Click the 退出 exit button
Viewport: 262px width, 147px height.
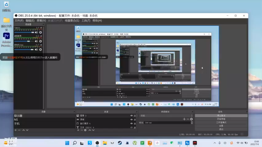[221, 129]
